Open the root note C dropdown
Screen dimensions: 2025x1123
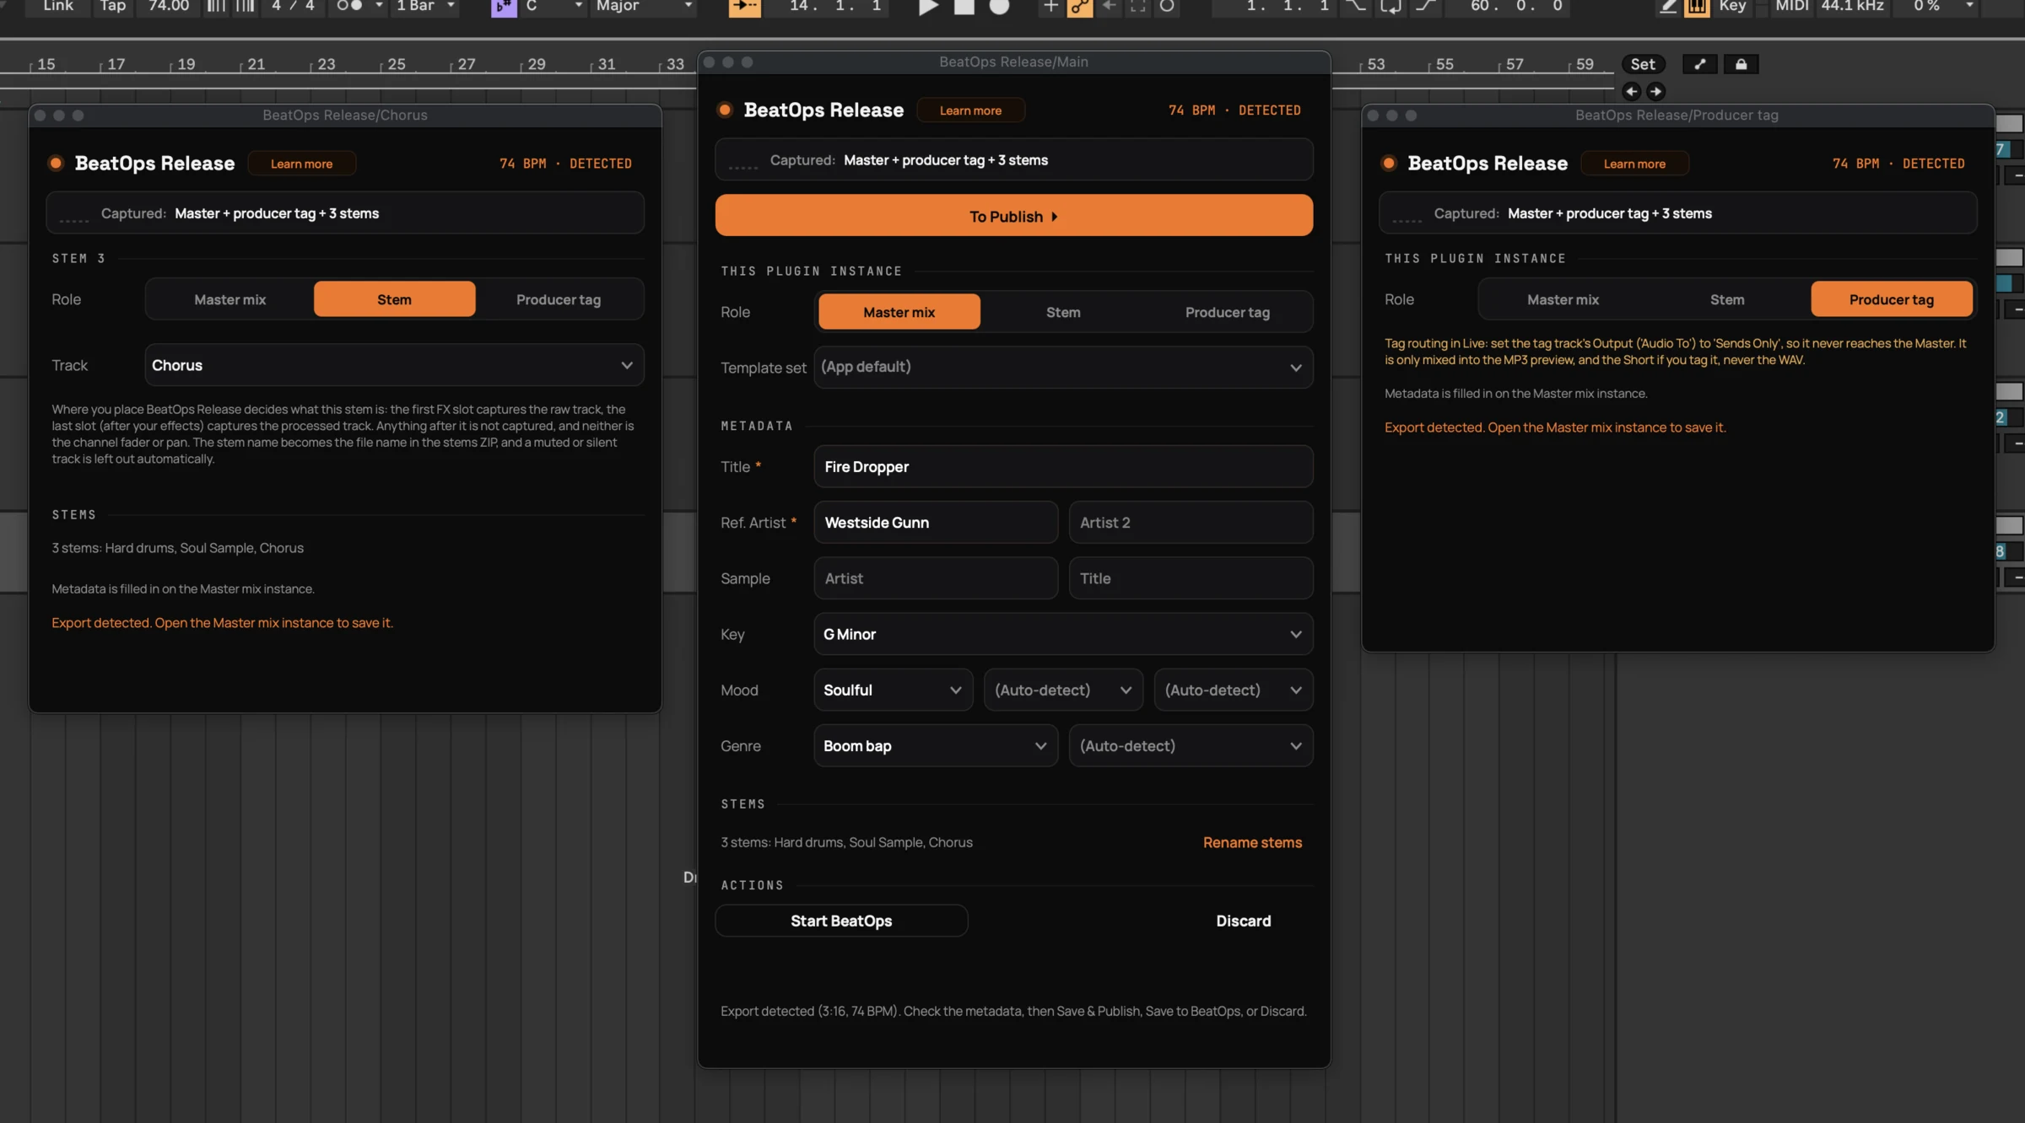click(553, 7)
